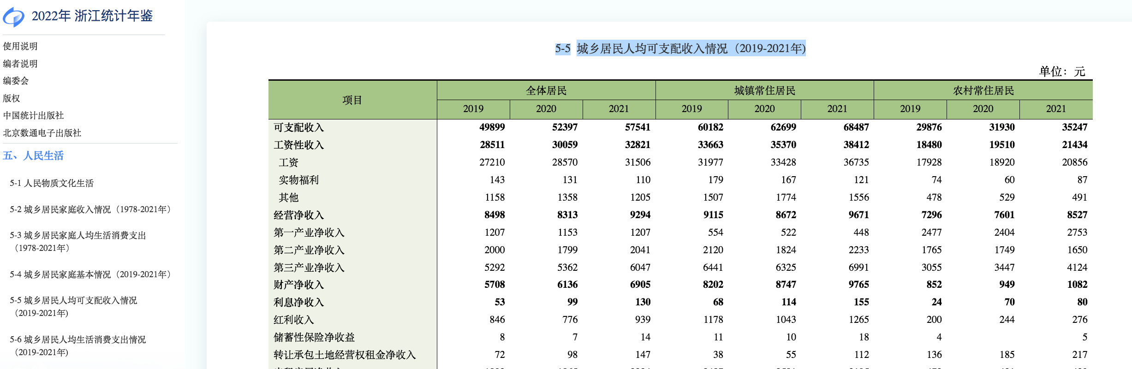
Task: Click the value 68487 in 可支配收入 row
Action: (x=856, y=127)
